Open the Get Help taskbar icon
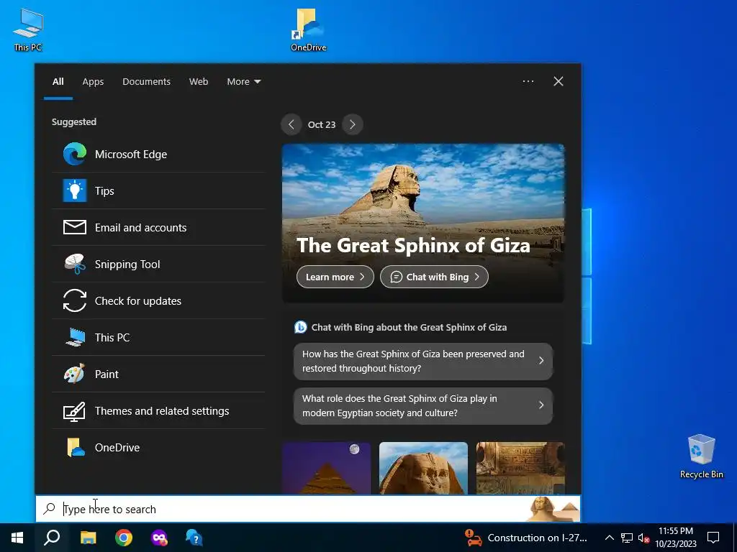This screenshot has width=737, height=552. (x=194, y=538)
